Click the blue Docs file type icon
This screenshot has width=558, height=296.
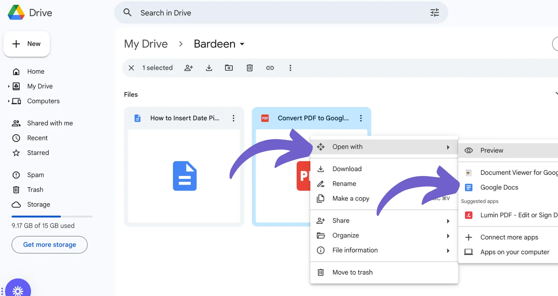[137, 118]
